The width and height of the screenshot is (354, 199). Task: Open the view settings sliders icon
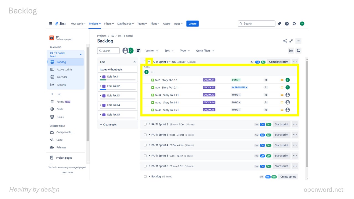(x=298, y=51)
